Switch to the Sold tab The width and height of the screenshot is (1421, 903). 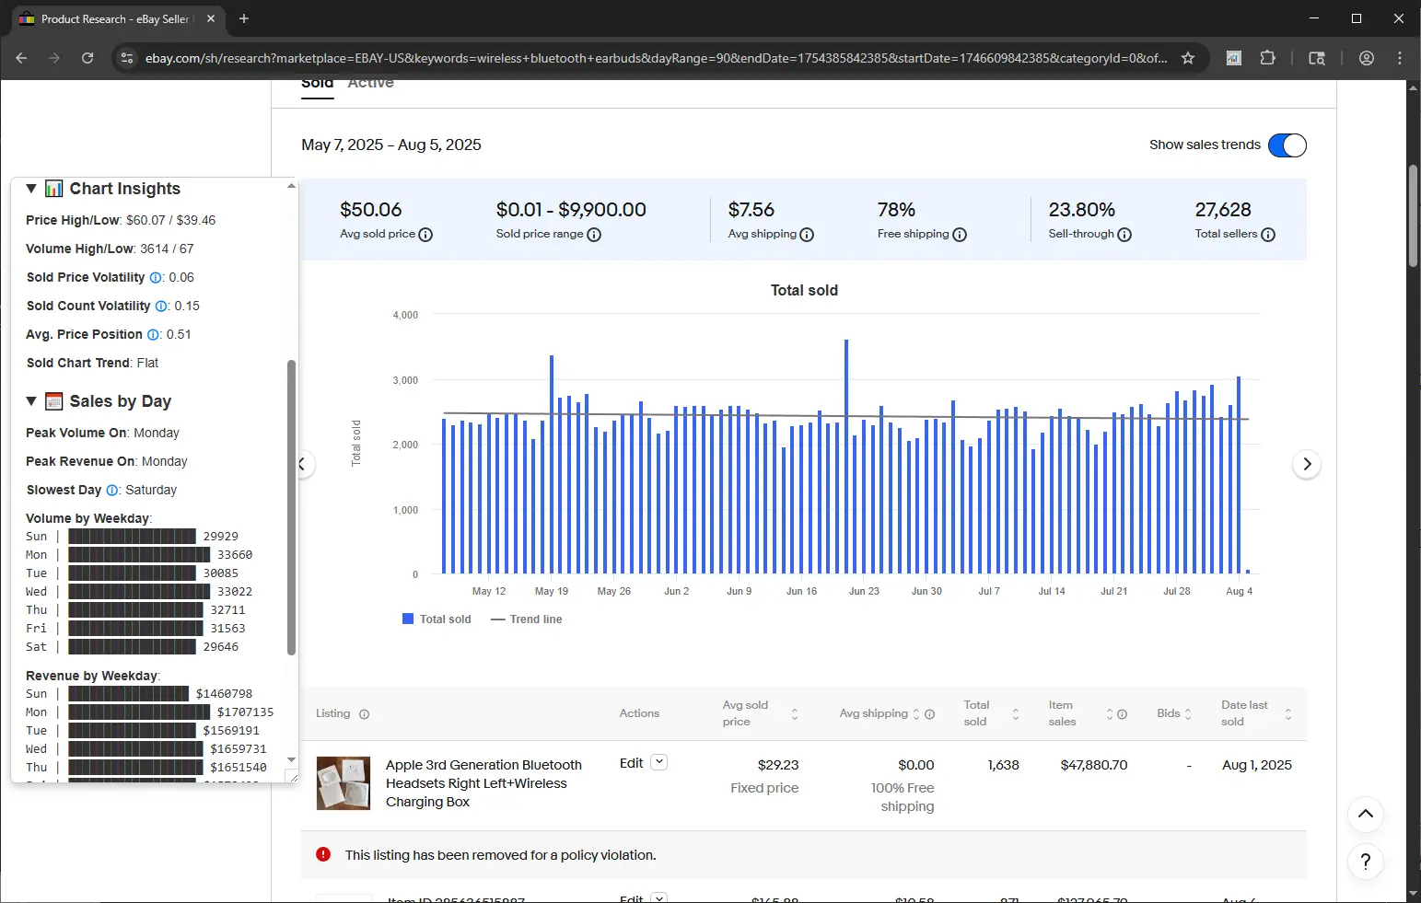pyautogui.click(x=318, y=84)
